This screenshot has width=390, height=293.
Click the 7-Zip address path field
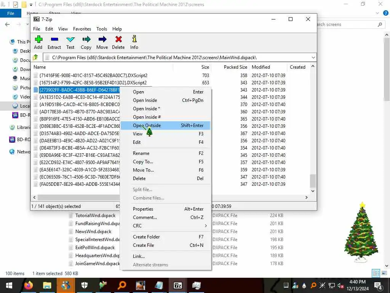click(x=177, y=58)
